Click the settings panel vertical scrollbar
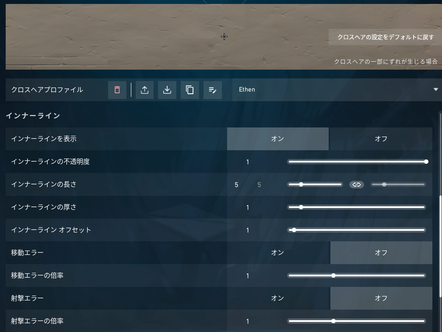Image resolution: width=442 pixels, height=332 pixels. click(x=440, y=245)
